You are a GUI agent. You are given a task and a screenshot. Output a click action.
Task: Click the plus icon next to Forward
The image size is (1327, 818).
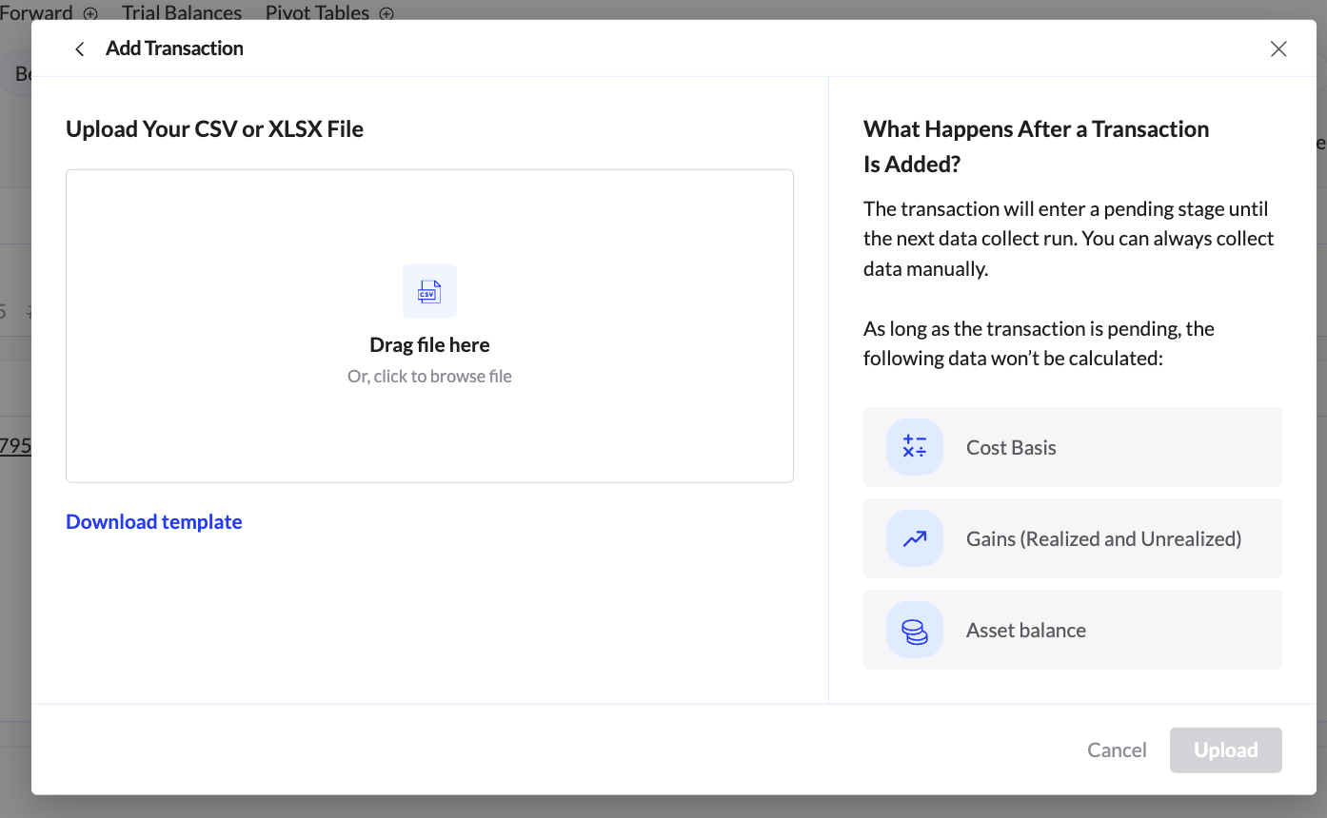[90, 13]
